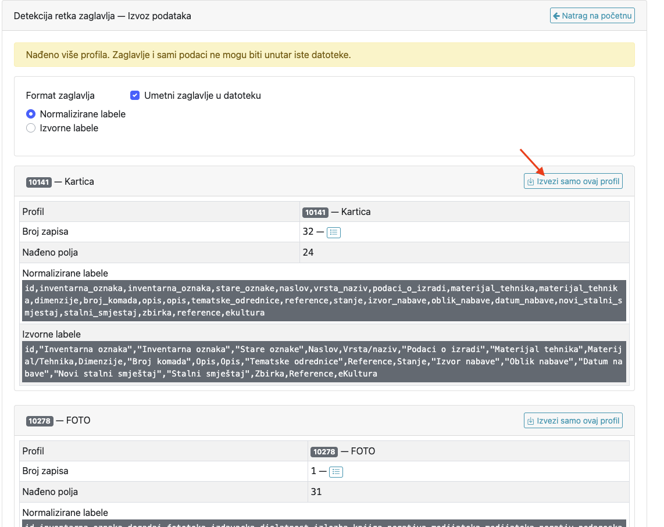
Task: Open record list icon for Kartica profile
Action: coord(334,232)
